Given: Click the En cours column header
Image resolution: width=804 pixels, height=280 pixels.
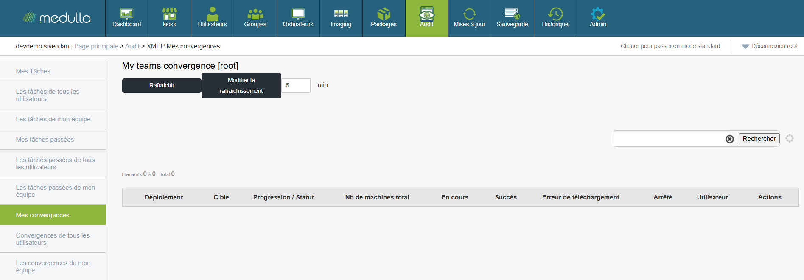Looking at the screenshot, I should click(x=455, y=197).
